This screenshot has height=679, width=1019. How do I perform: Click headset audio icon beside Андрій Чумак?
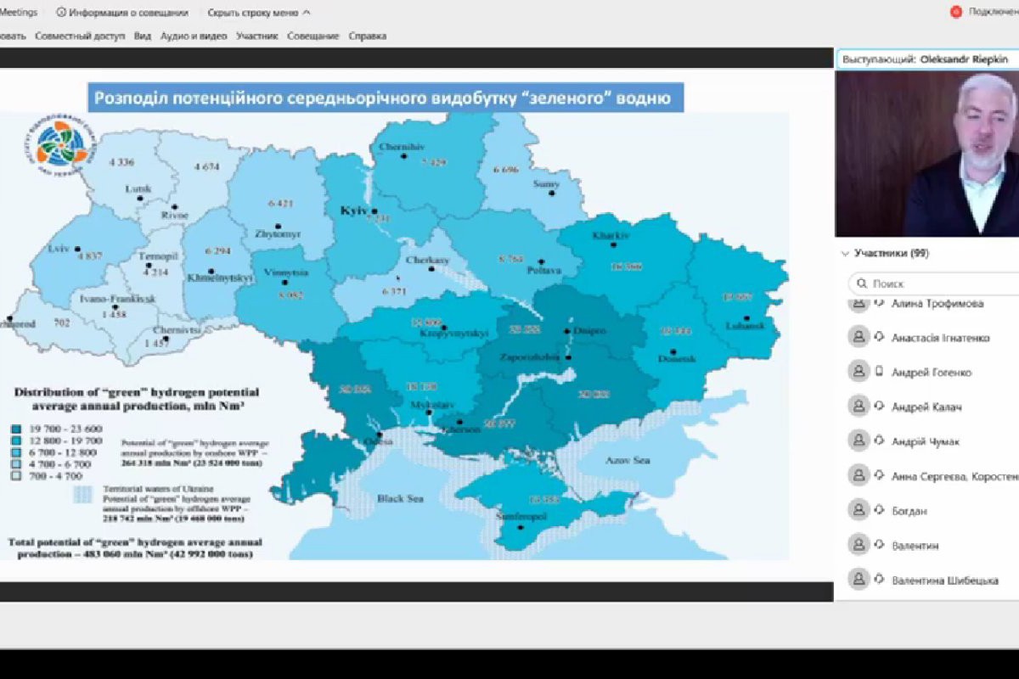880,441
